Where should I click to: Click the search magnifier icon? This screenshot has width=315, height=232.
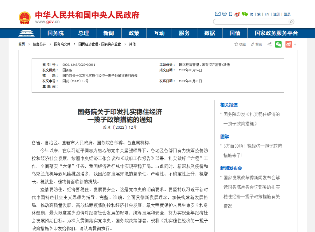point(291,22)
